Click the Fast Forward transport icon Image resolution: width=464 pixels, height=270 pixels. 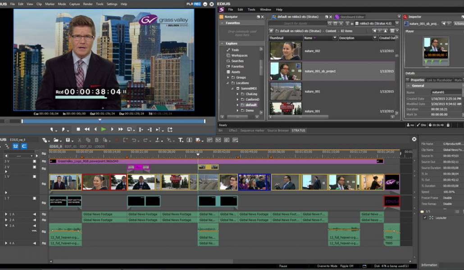click(x=121, y=130)
